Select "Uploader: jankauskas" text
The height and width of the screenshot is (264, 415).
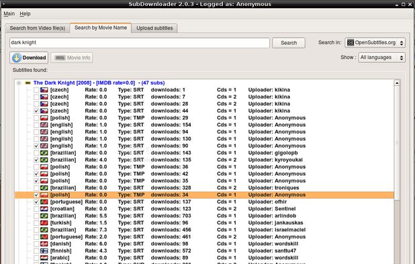point(275,223)
